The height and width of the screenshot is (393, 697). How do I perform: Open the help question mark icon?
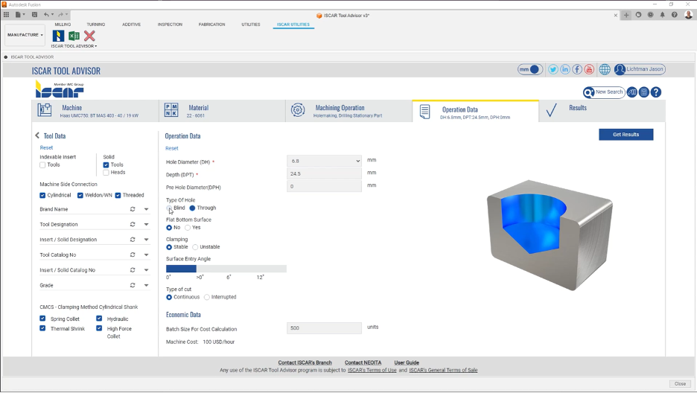click(x=656, y=92)
